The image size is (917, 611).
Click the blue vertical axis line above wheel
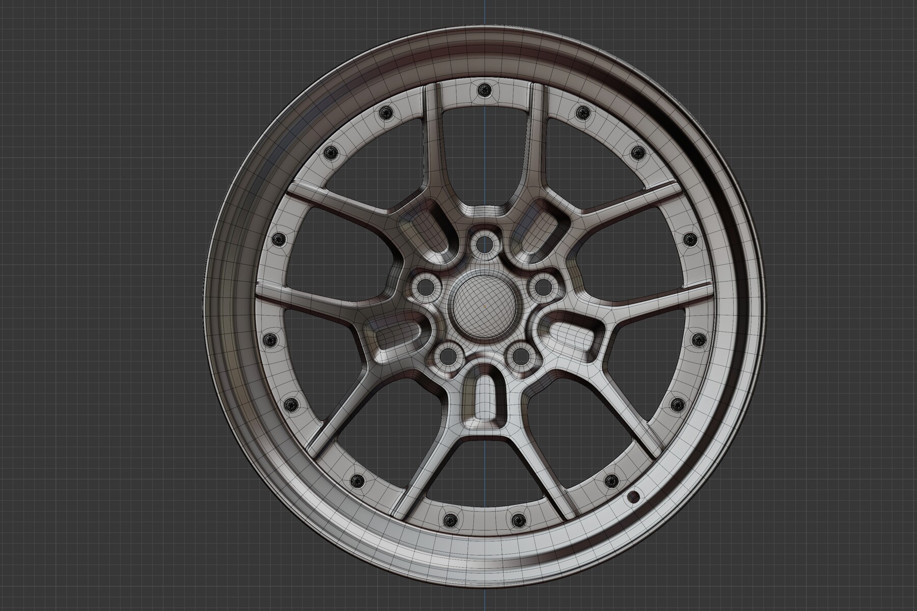484,13
